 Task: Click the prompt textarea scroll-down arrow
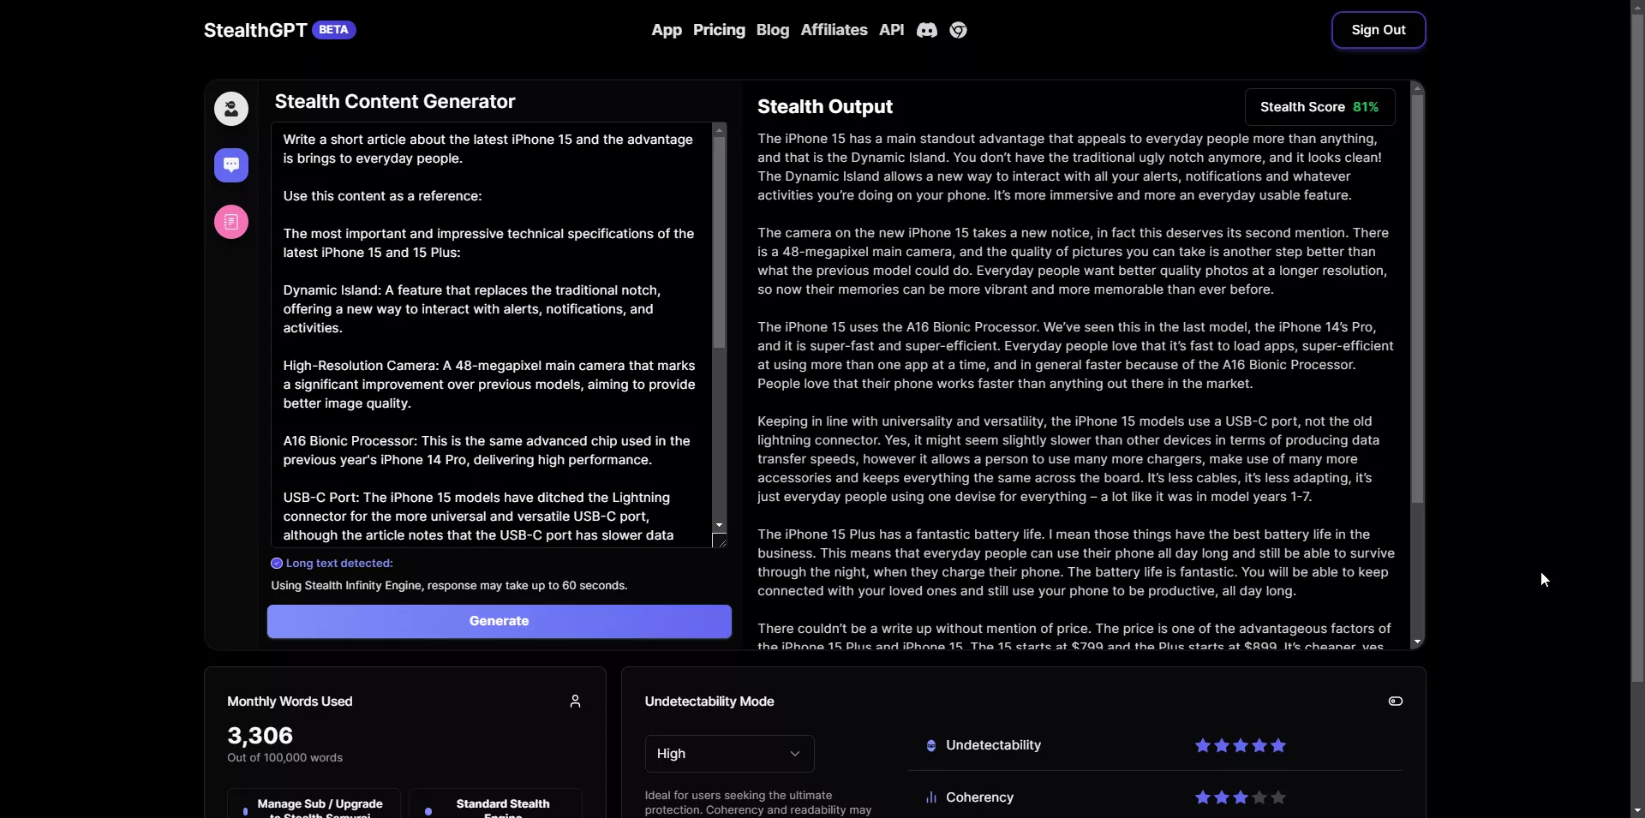[x=720, y=525]
